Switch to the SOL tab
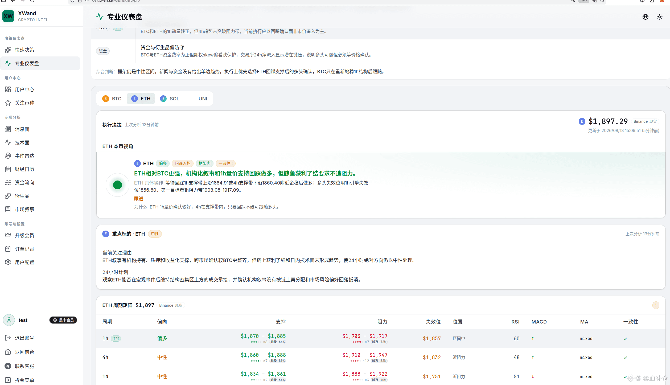670x385 pixels. tap(170, 99)
